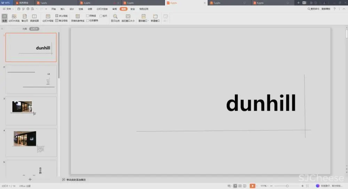The width and height of the screenshot is (348, 189).
Task: Click the Zoom ratio (显示比例) magnifier
Action: point(115,18)
